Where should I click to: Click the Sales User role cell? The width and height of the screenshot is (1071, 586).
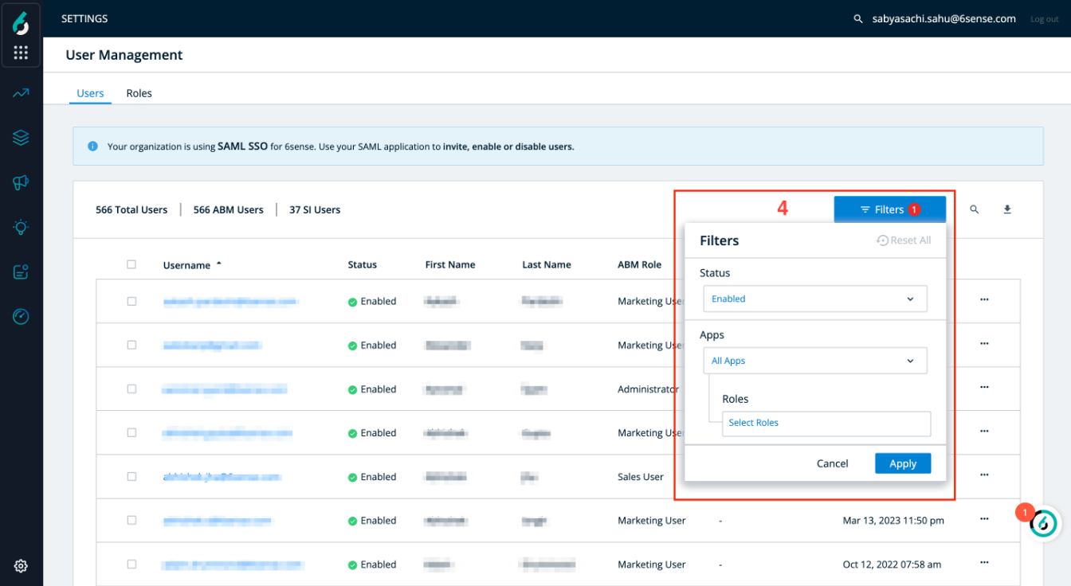tap(641, 476)
